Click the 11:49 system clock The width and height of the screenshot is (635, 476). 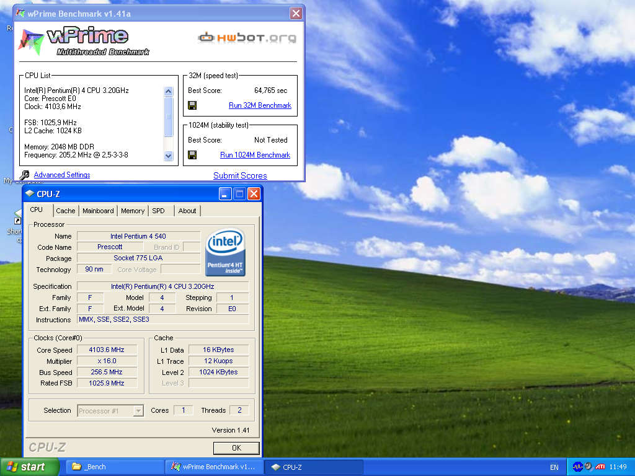(618, 467)
